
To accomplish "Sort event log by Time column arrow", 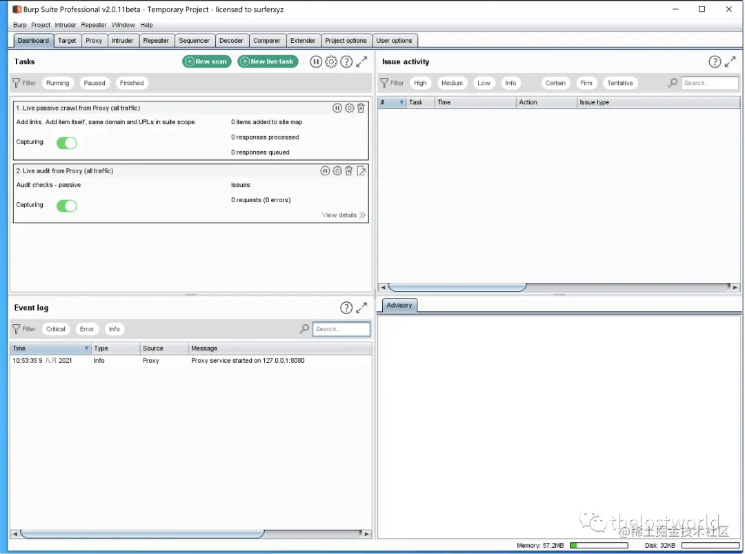I will [x=86, y=348].
